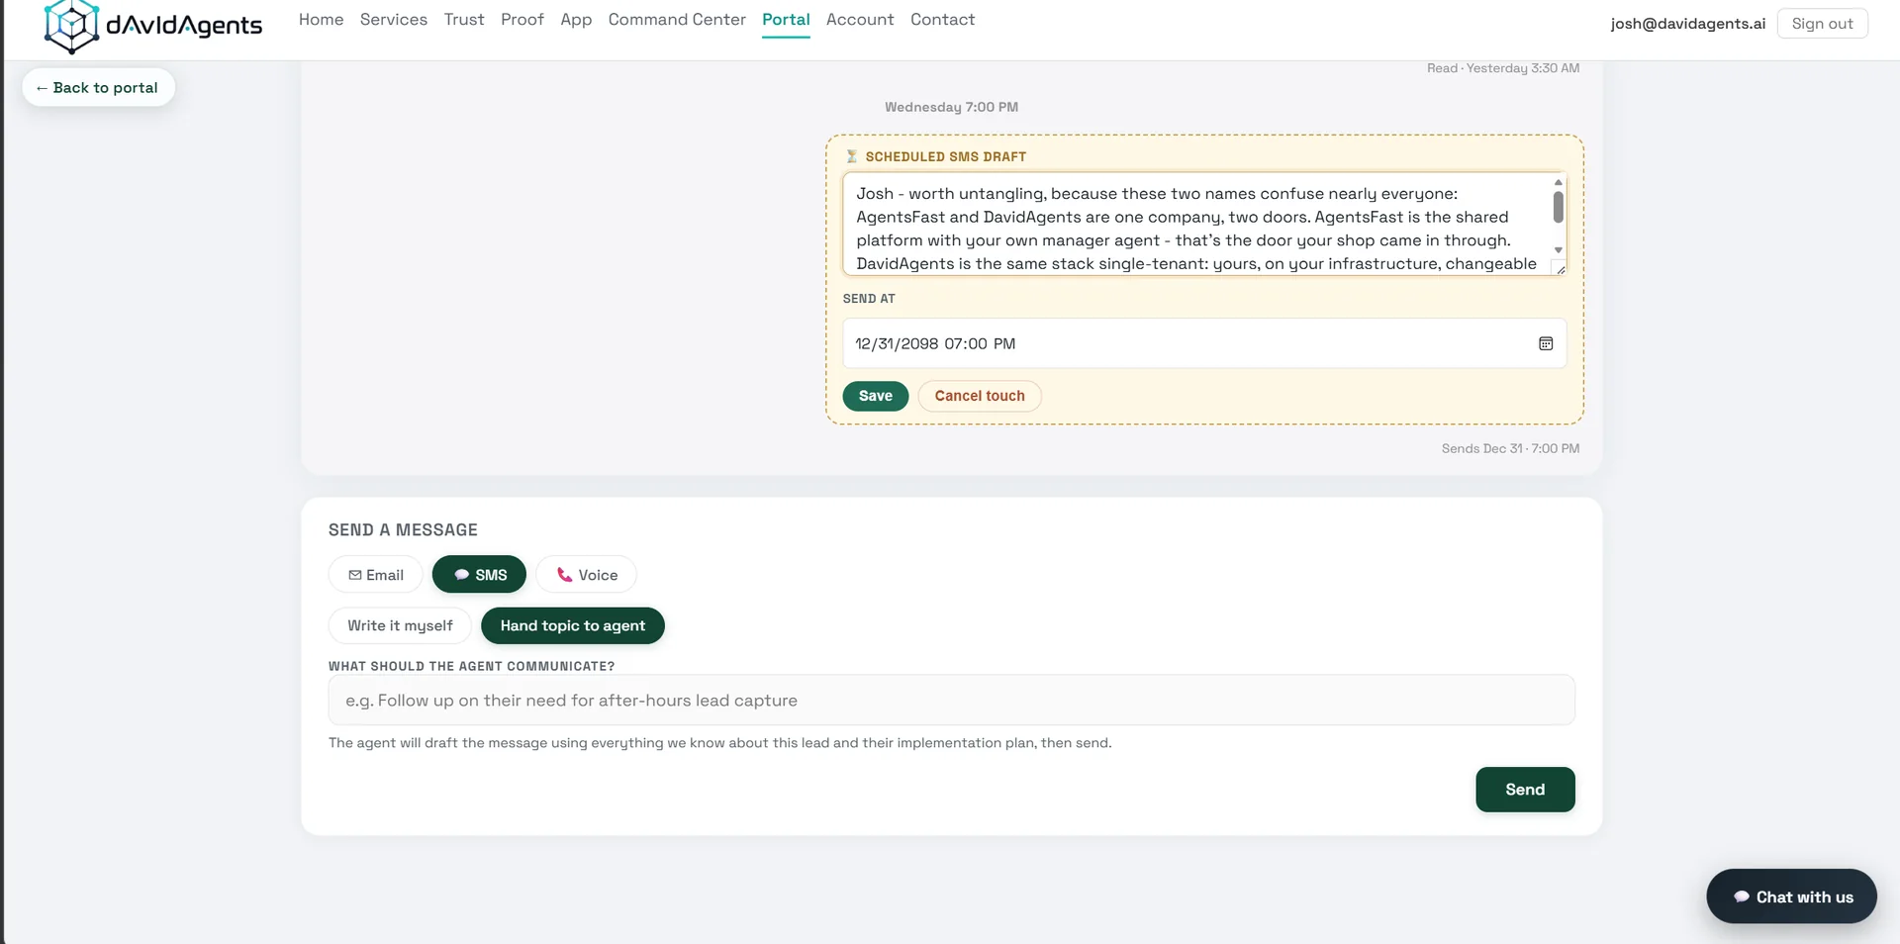Select the SMS channel option

click(x=479, y=575)
